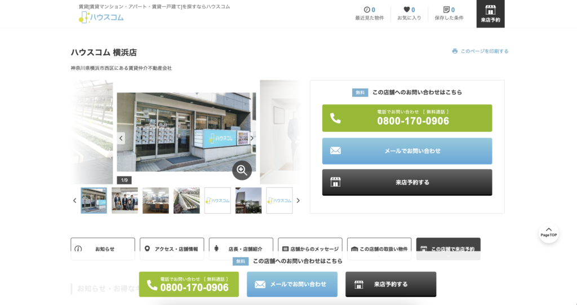
Task: Go to お知らせ section tab
Action: 103,249
